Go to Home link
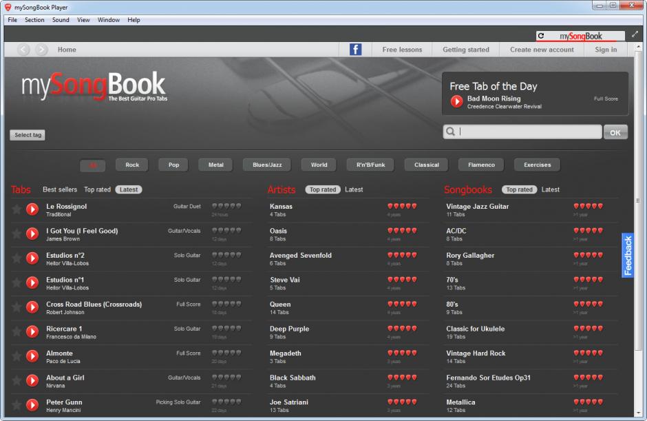The height and width of the screenshot is (421, 647). point(67,50)
